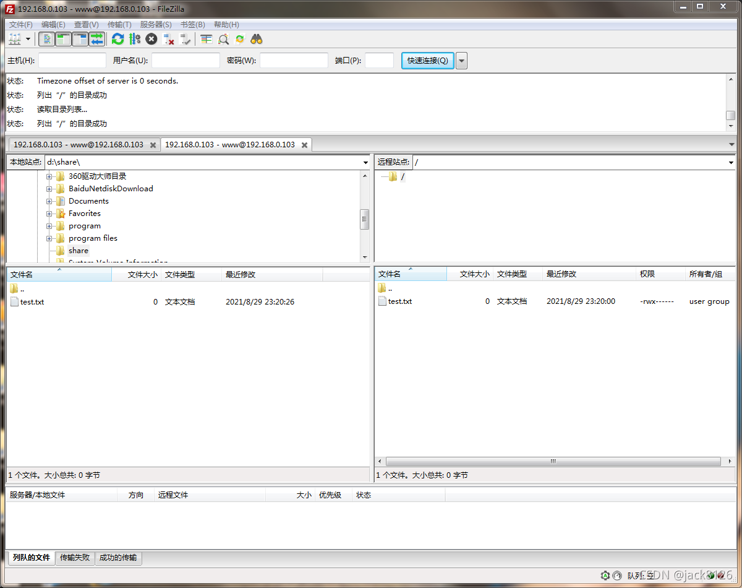The height and width of the screenshot is (588, 742).
Task: Toggle message log display
Action: click(47, 39)
